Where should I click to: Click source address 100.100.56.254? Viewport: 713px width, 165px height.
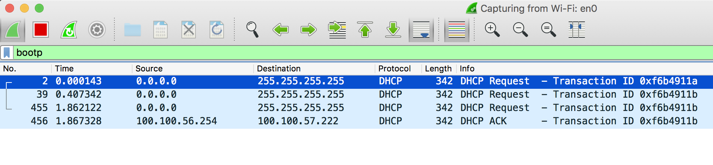[177, 121]
